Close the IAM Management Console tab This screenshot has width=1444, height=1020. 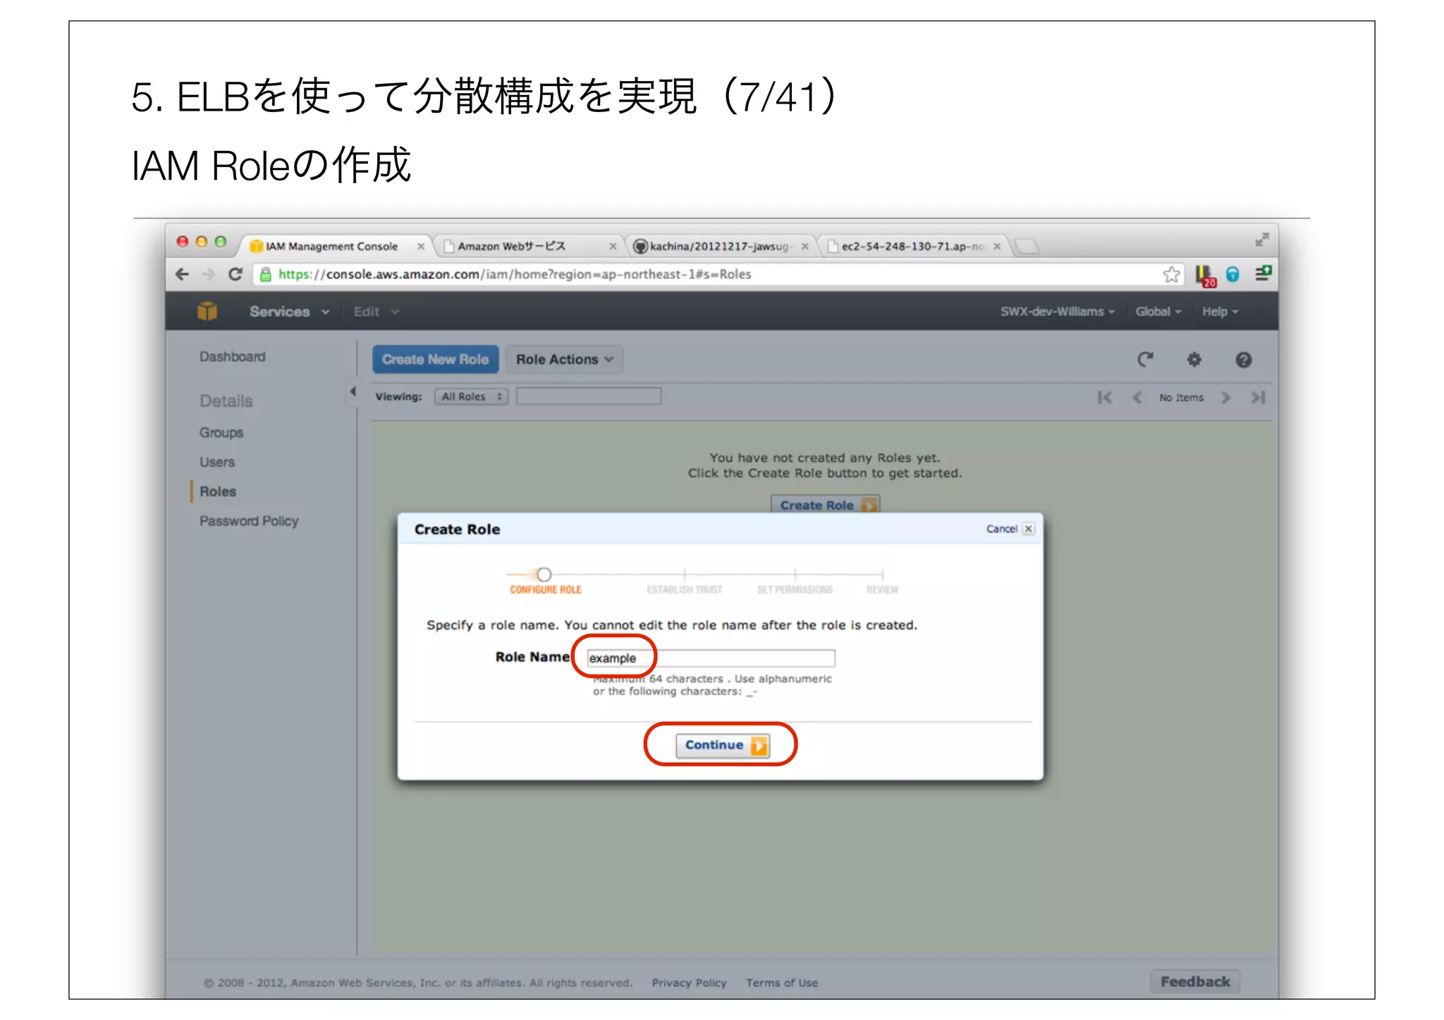[421, 246]
